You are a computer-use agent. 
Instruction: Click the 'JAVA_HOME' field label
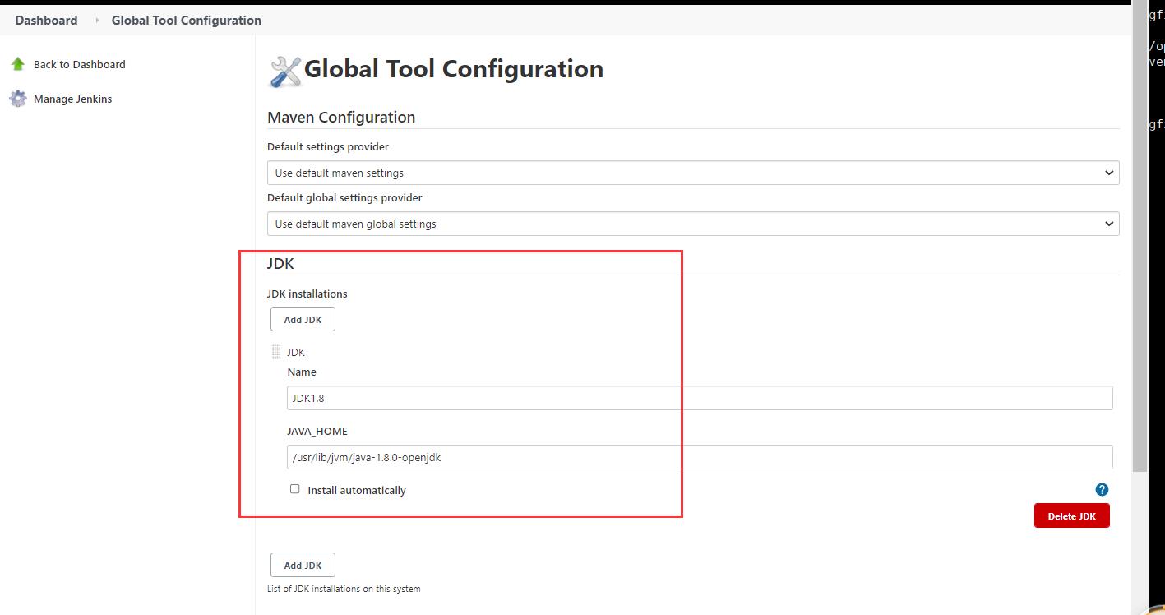317,431
